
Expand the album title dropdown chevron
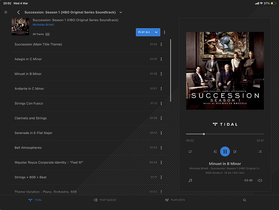121,13
